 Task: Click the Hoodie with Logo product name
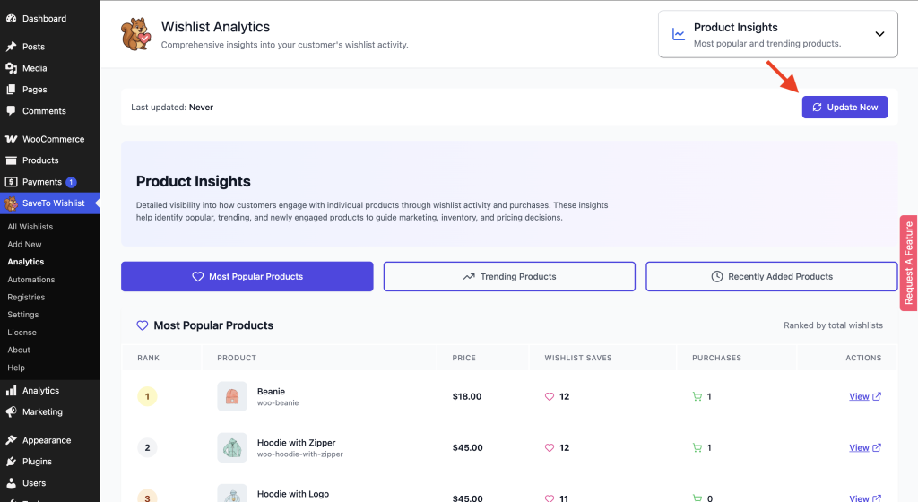(x=293, y=495)
